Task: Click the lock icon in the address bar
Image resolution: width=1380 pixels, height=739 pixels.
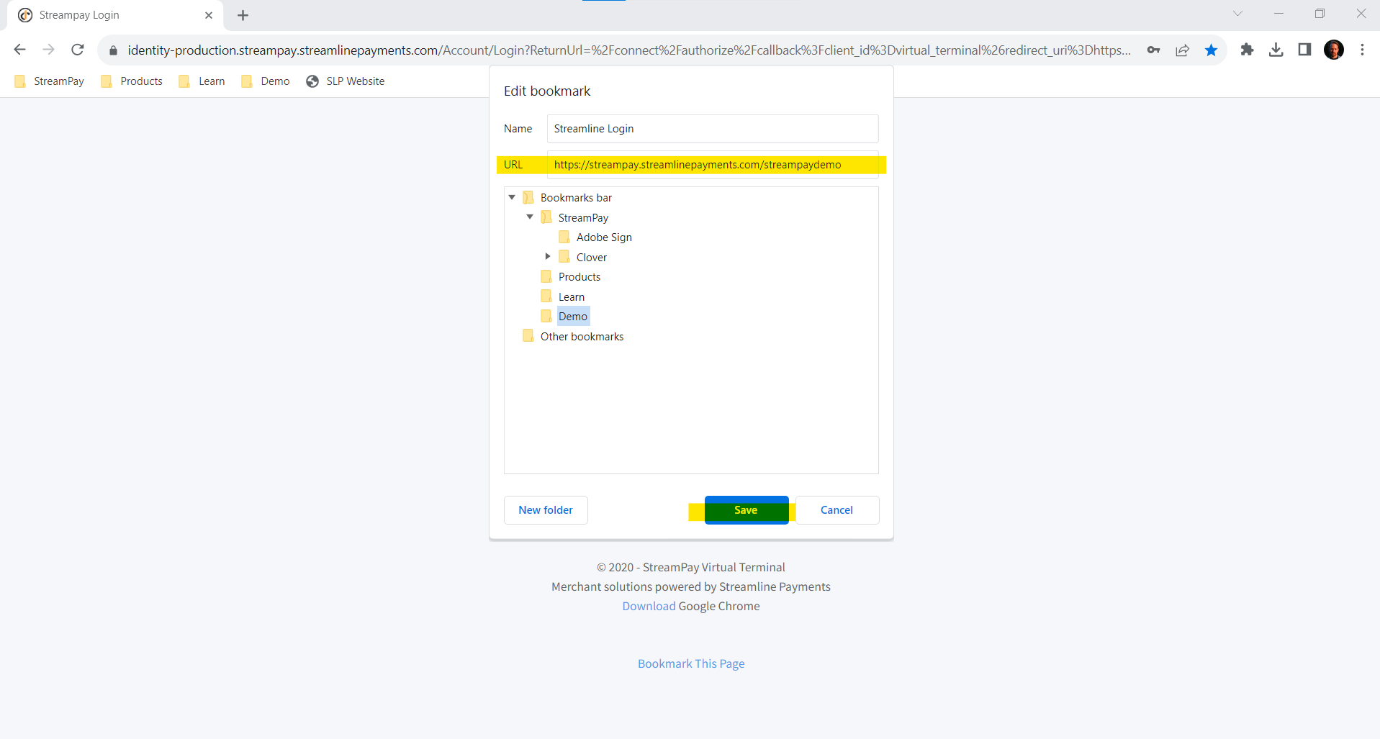Action: click(113, 50)
